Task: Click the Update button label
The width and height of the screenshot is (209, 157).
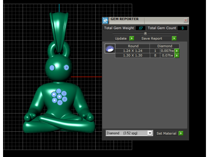Action: (121, 38)
